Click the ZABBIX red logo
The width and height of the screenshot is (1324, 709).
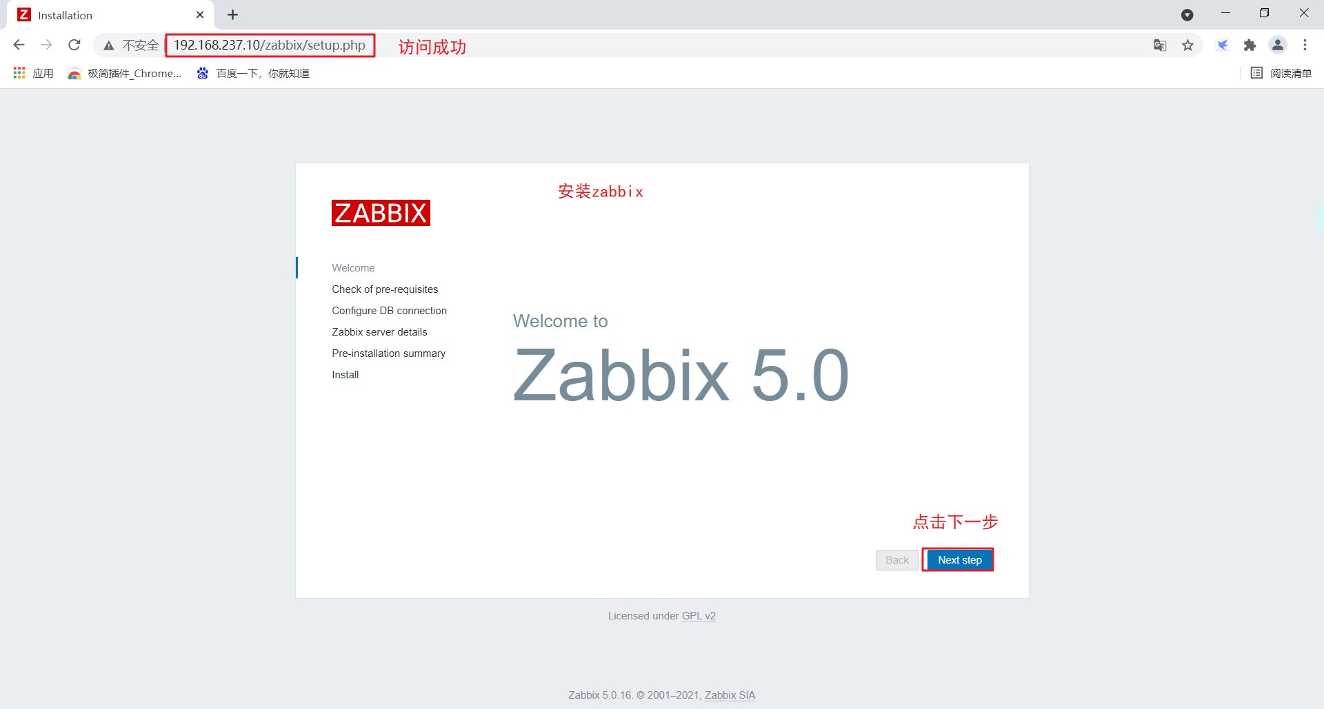[x=381, y=213]
